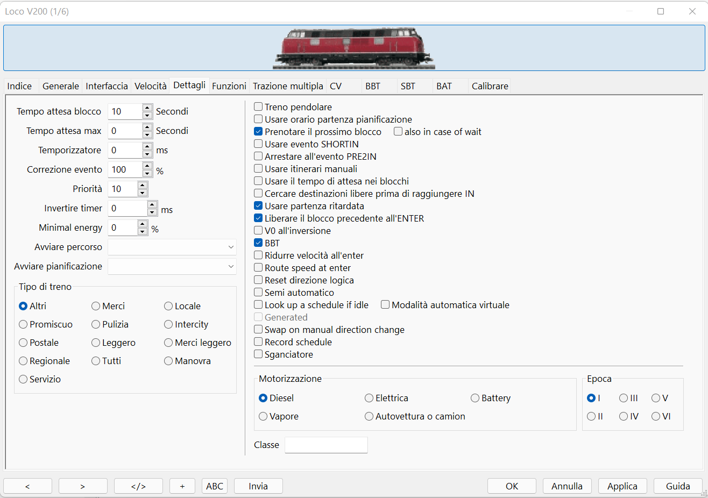The height and width of the screenshot is (498, 708).
Task: Open the Avviare percorso dropdown
Action: 172,247
